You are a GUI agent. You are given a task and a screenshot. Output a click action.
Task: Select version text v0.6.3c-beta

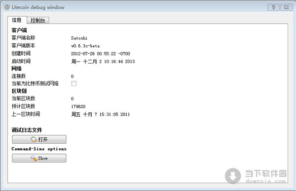click(85, 46)
